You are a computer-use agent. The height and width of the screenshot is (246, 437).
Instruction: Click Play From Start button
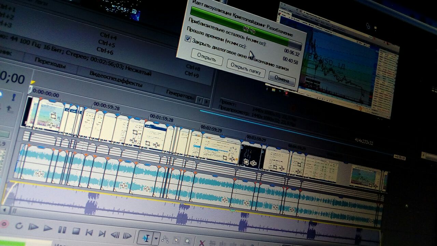(33, 227)
